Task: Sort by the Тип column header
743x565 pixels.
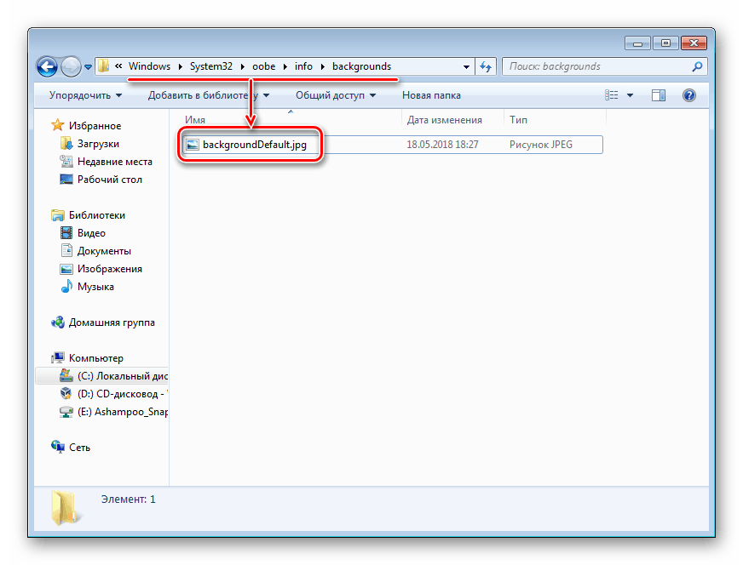Action: tap(555, 120)
